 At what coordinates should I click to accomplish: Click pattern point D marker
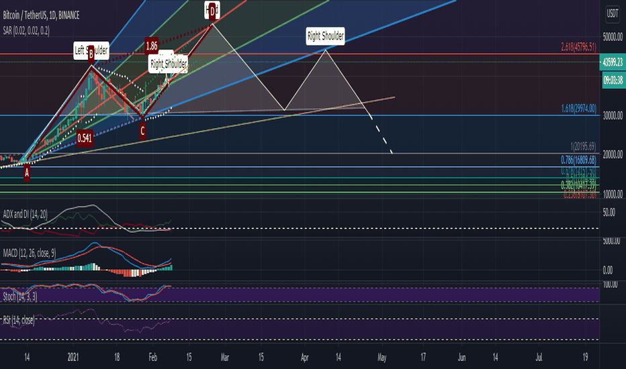[x=212, y=11]
